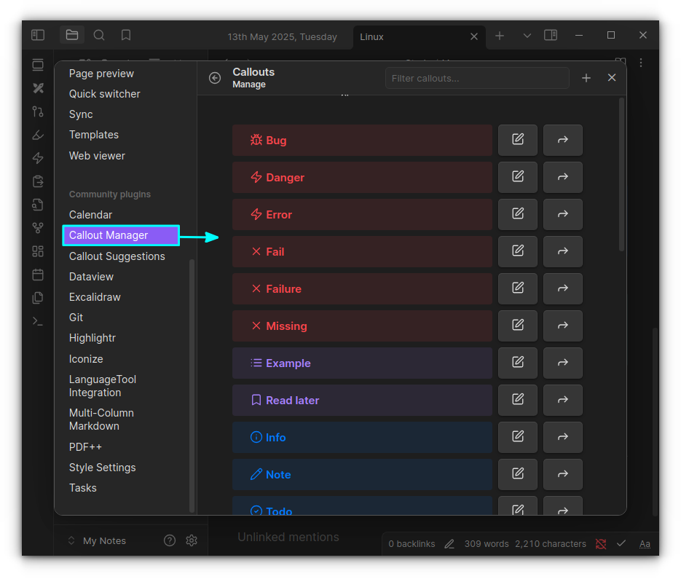Add a new callout with plus icon
This screenshot has height=579, width=681.
coord(586,78)
